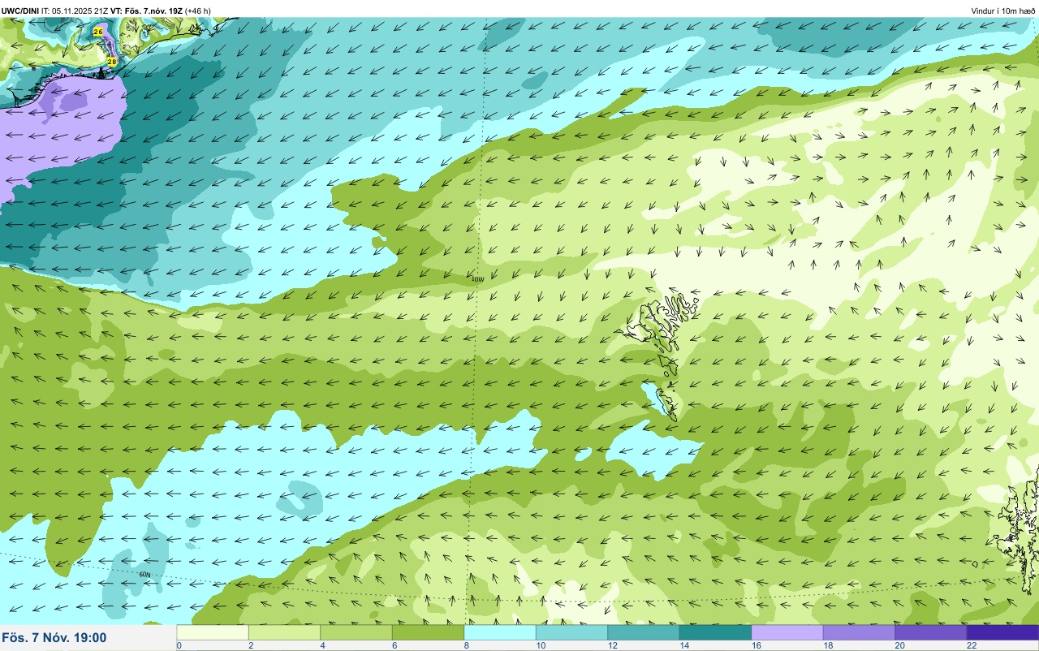Click the 'Vindur í 10m hæð' title text
The height and width of the screenshot is (651, 1039).
pos(1003,11)
